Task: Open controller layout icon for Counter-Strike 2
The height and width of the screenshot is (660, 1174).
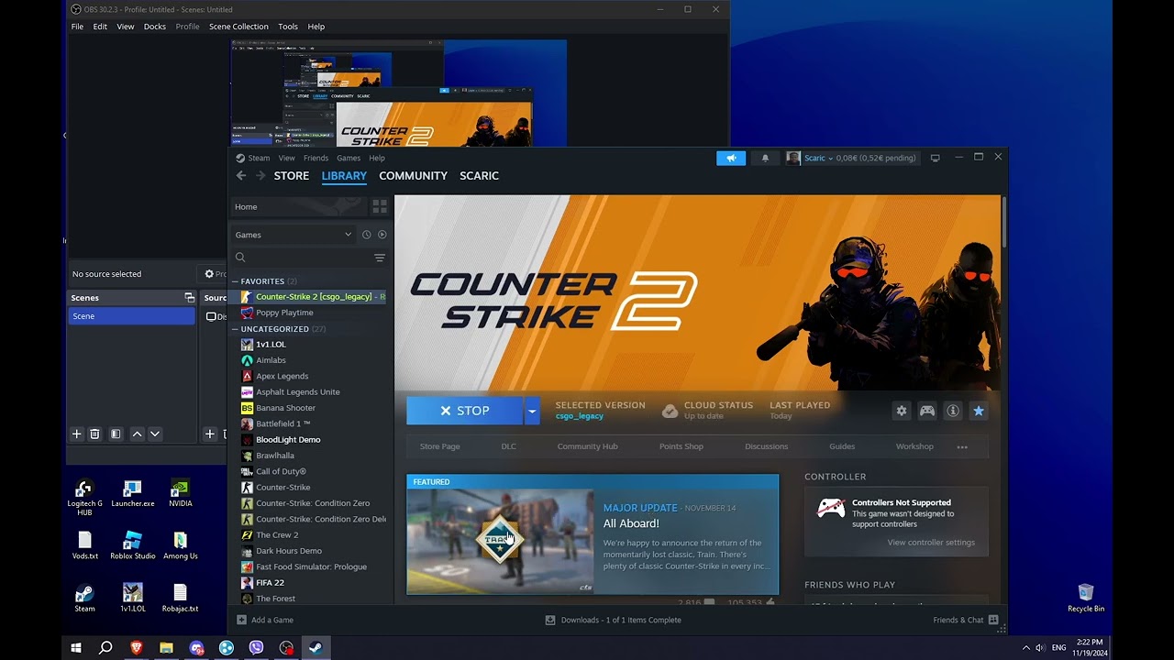Action: click(927, 411)
